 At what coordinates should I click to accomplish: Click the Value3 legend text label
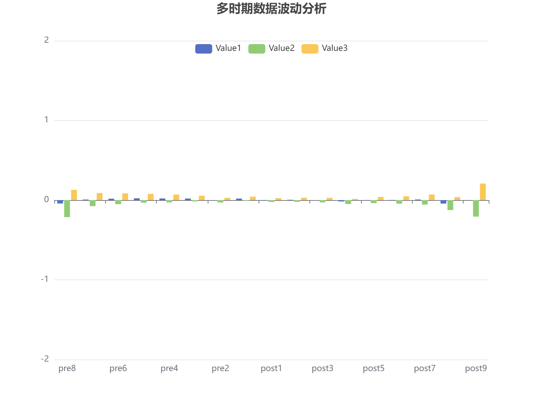(334, 48)
